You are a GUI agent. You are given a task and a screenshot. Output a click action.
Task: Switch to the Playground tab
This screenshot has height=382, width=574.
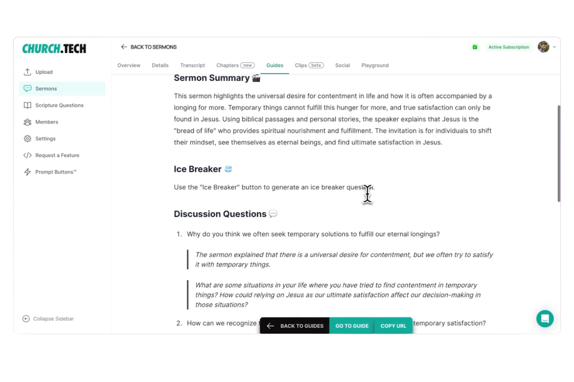point(374,65)
